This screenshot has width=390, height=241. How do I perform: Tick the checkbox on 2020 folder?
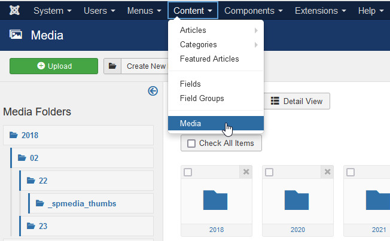click(269, 172)
